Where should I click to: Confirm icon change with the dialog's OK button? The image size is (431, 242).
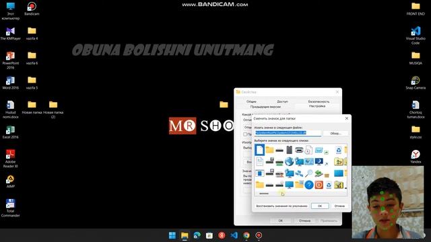tap(320, 206)
